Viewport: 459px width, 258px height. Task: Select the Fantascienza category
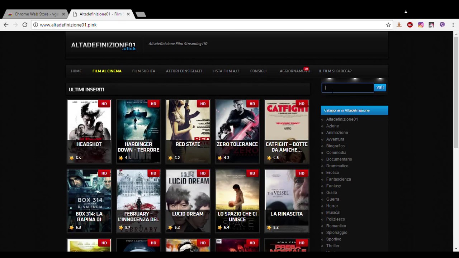click(339, 179)
